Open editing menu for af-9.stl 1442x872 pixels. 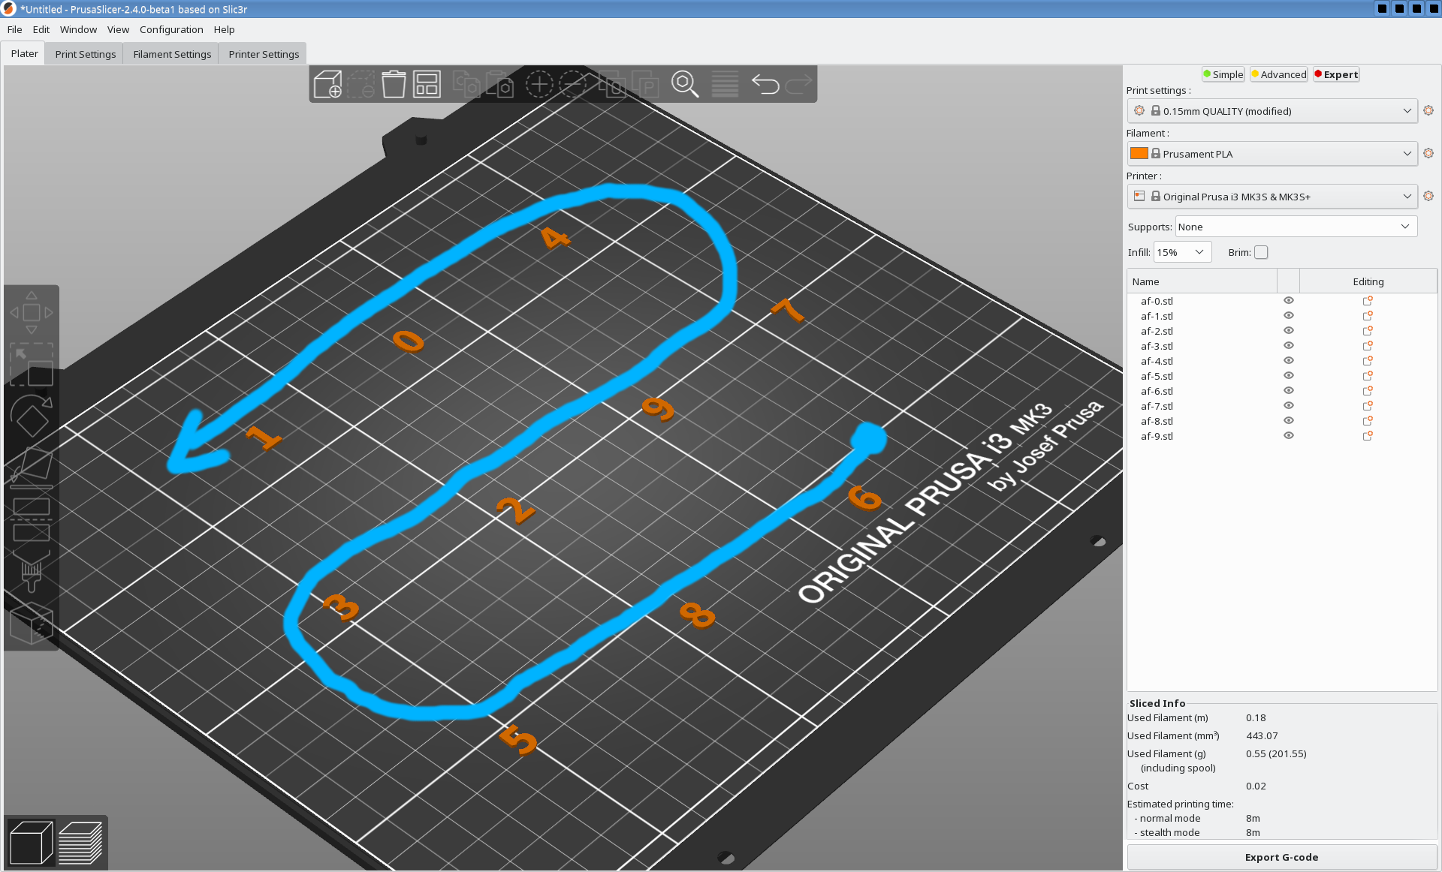[x=1368, y=436]
